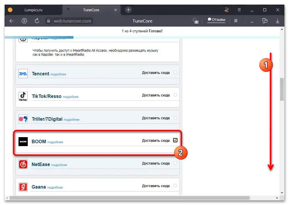Click the scroll down arrow of vertical scrollbar
289x205 pixels.
click(282, 193)
